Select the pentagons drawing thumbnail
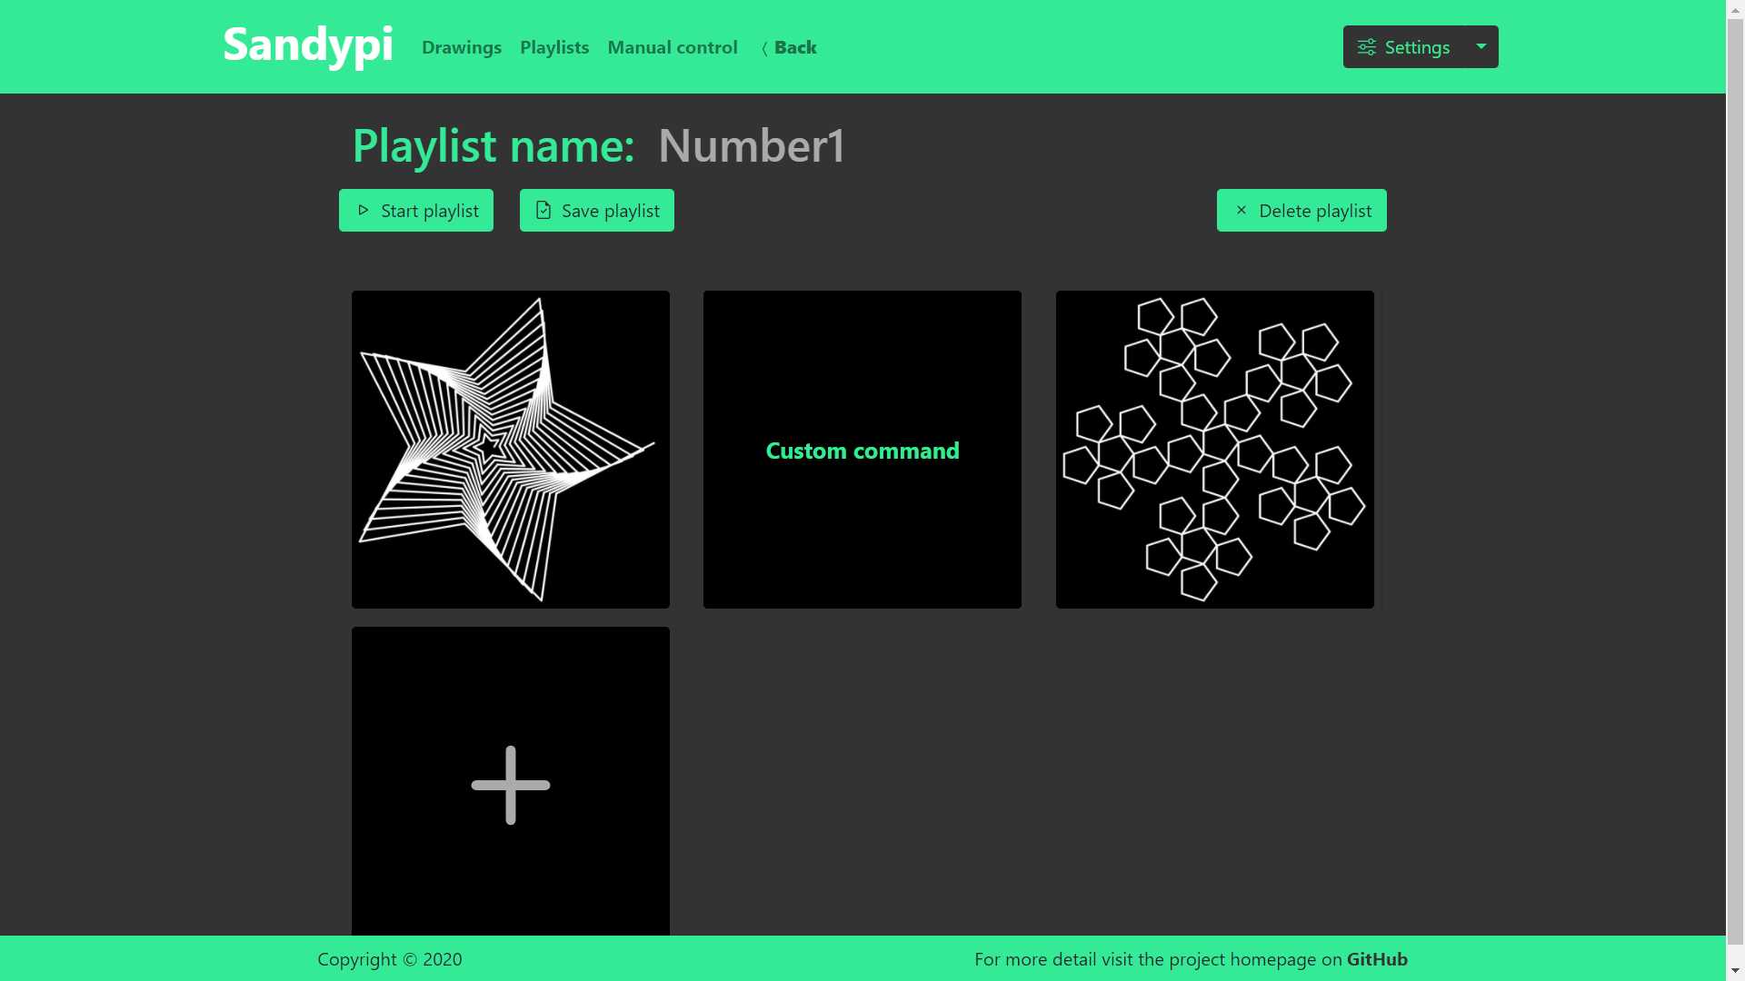Image resolution: width=1745 pixels, height=981 pixels. tap(1215, 450)
